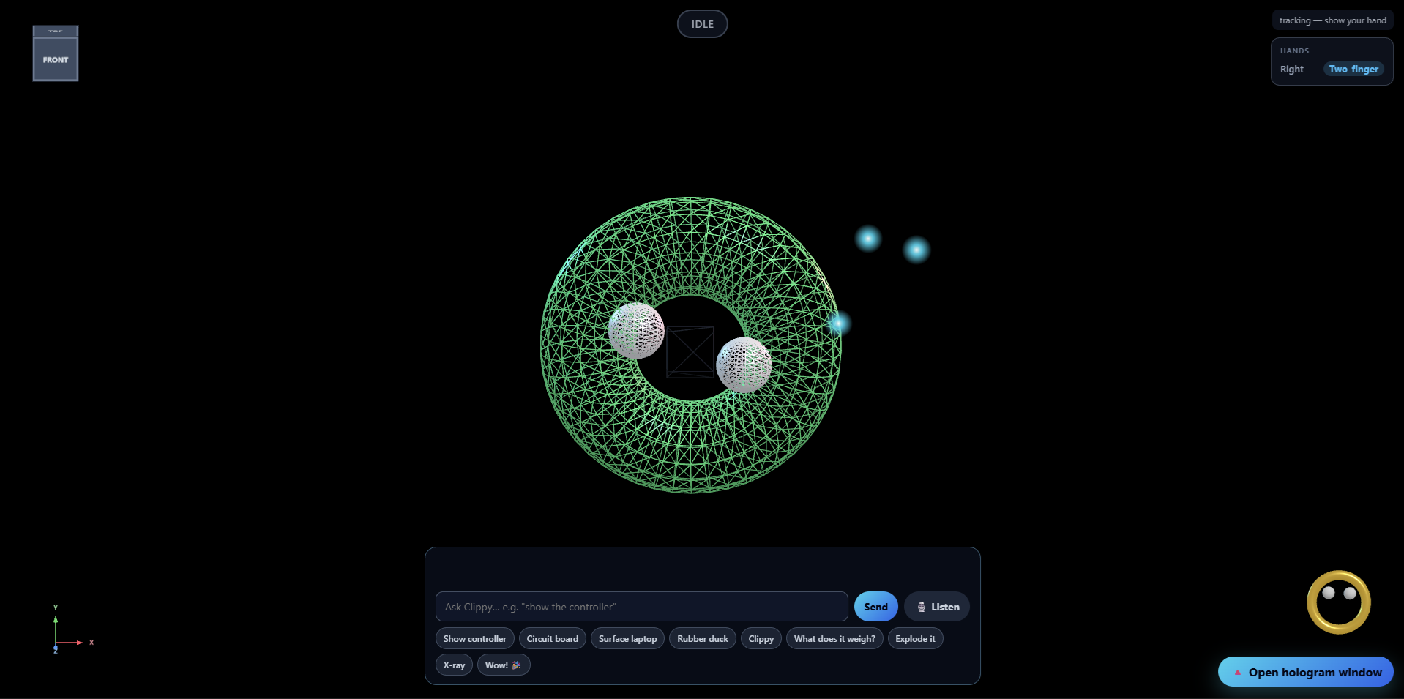
Task: Open hologram window
Action: pyautogui.click(x=1306, y=672)
